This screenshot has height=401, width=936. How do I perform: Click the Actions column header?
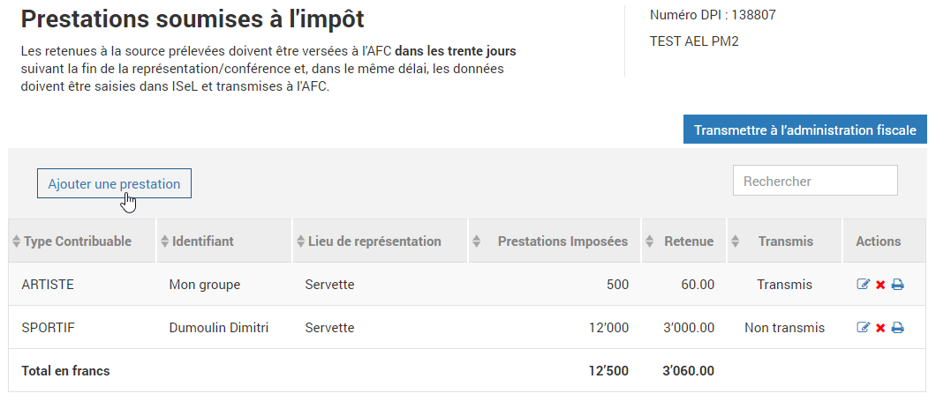pyautogui.click(x=878, y=241)
